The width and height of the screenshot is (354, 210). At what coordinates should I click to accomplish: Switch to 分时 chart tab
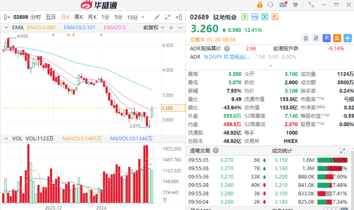point(36,17)
